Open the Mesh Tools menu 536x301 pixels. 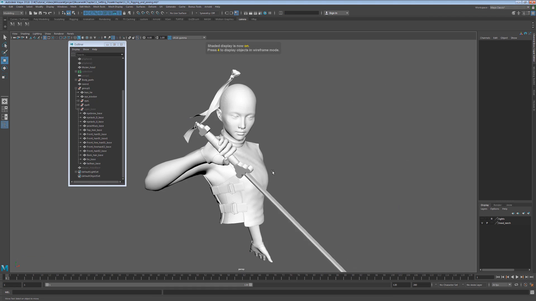click(99, 7)
